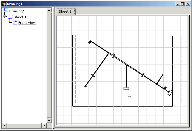Open the underlined Front view link
The width and height of the screenshot is (192, 131).
(x=27, y=23)
